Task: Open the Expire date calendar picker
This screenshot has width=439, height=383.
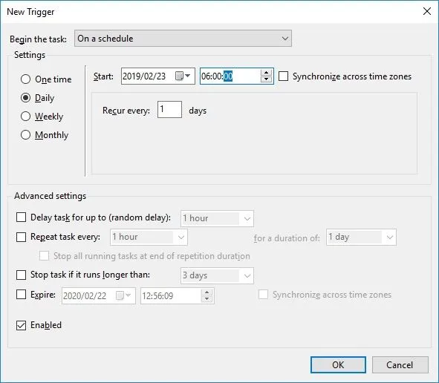Action: (x=123, y=295)
